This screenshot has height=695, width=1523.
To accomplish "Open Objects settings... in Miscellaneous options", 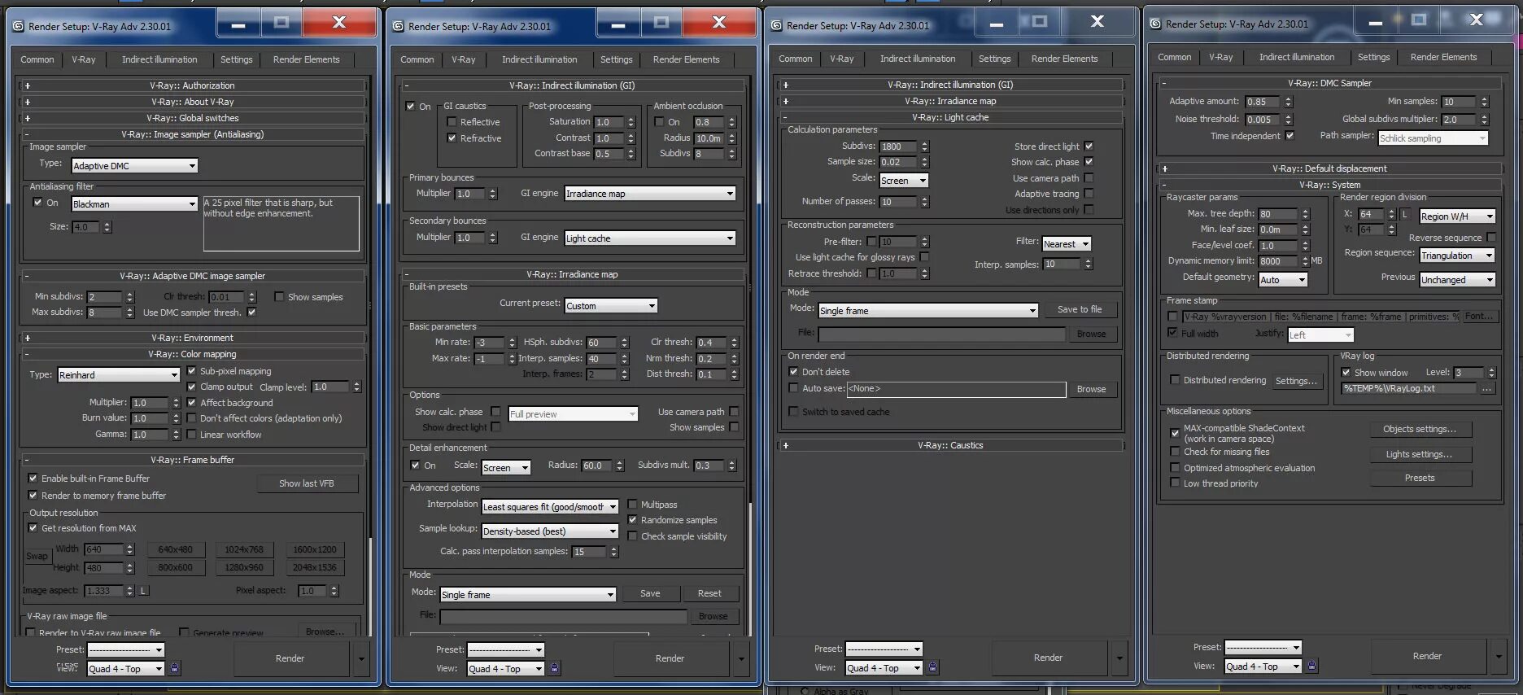I will click(1420, 429).
